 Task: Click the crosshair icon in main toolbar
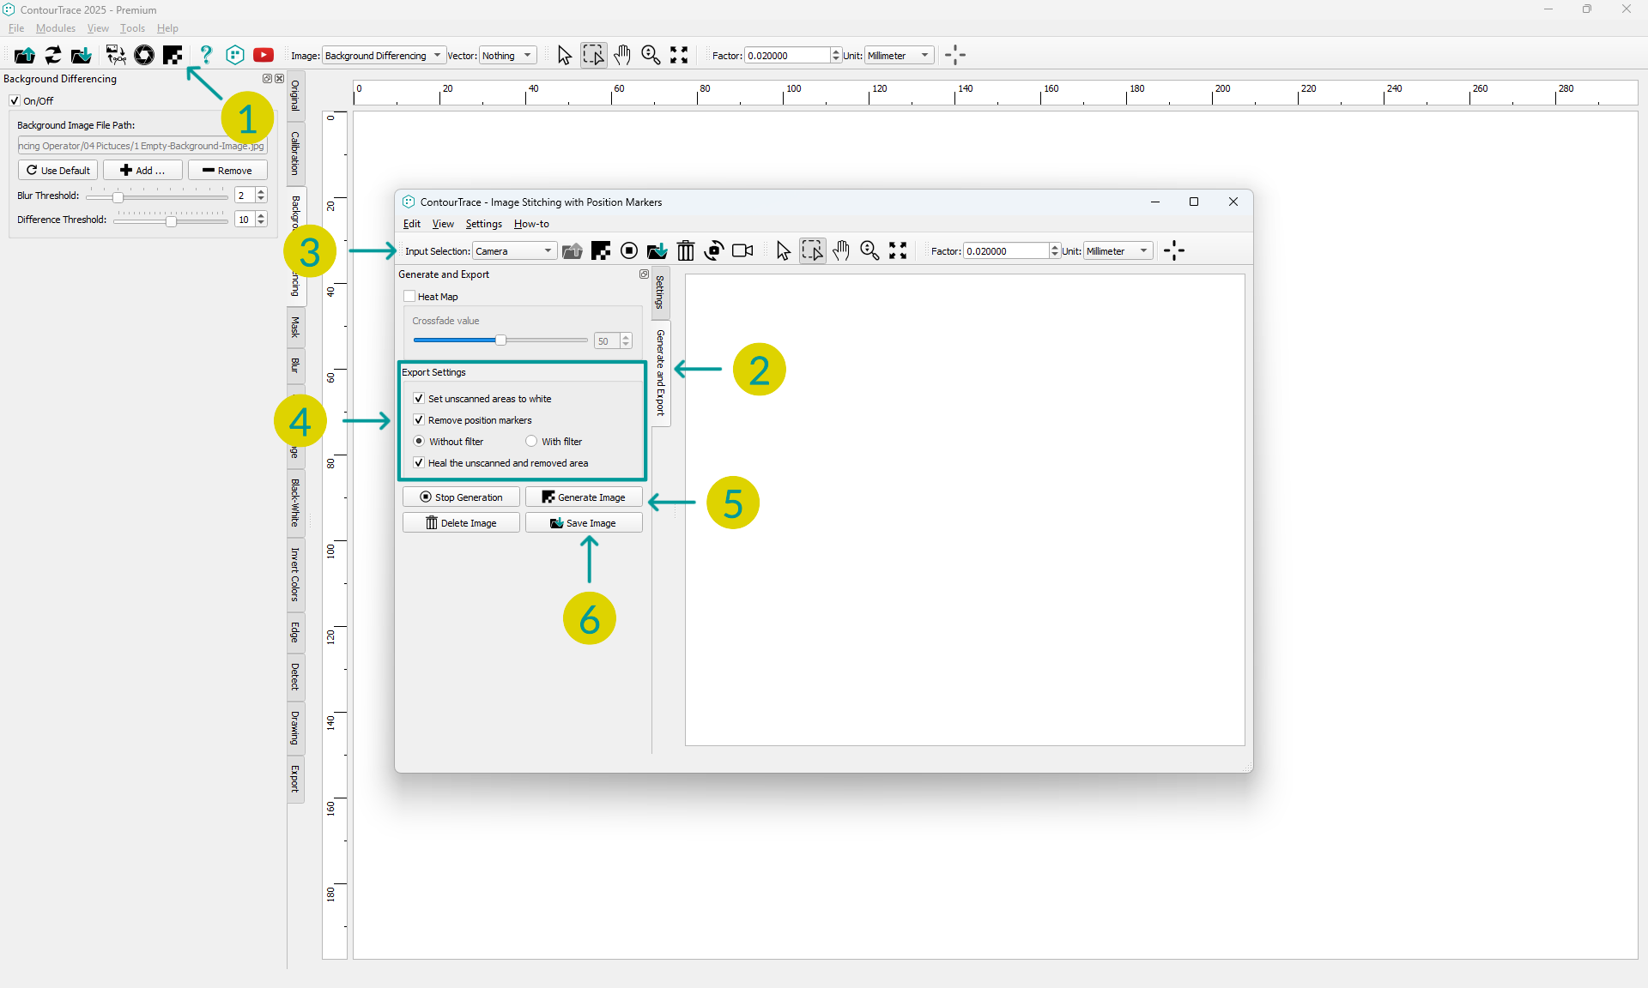(955, 55)
